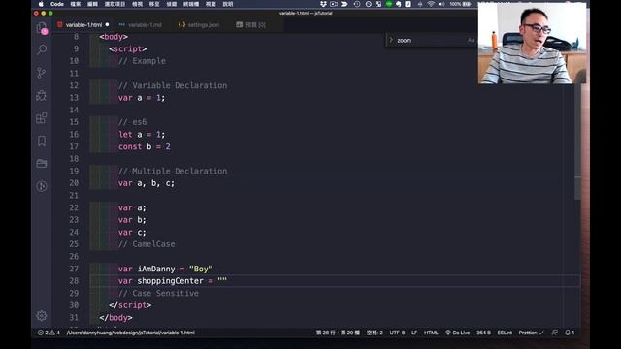Viewport: 621px width, 349px height.
Task: Open the Prettier status item
Action: point(531,333)
